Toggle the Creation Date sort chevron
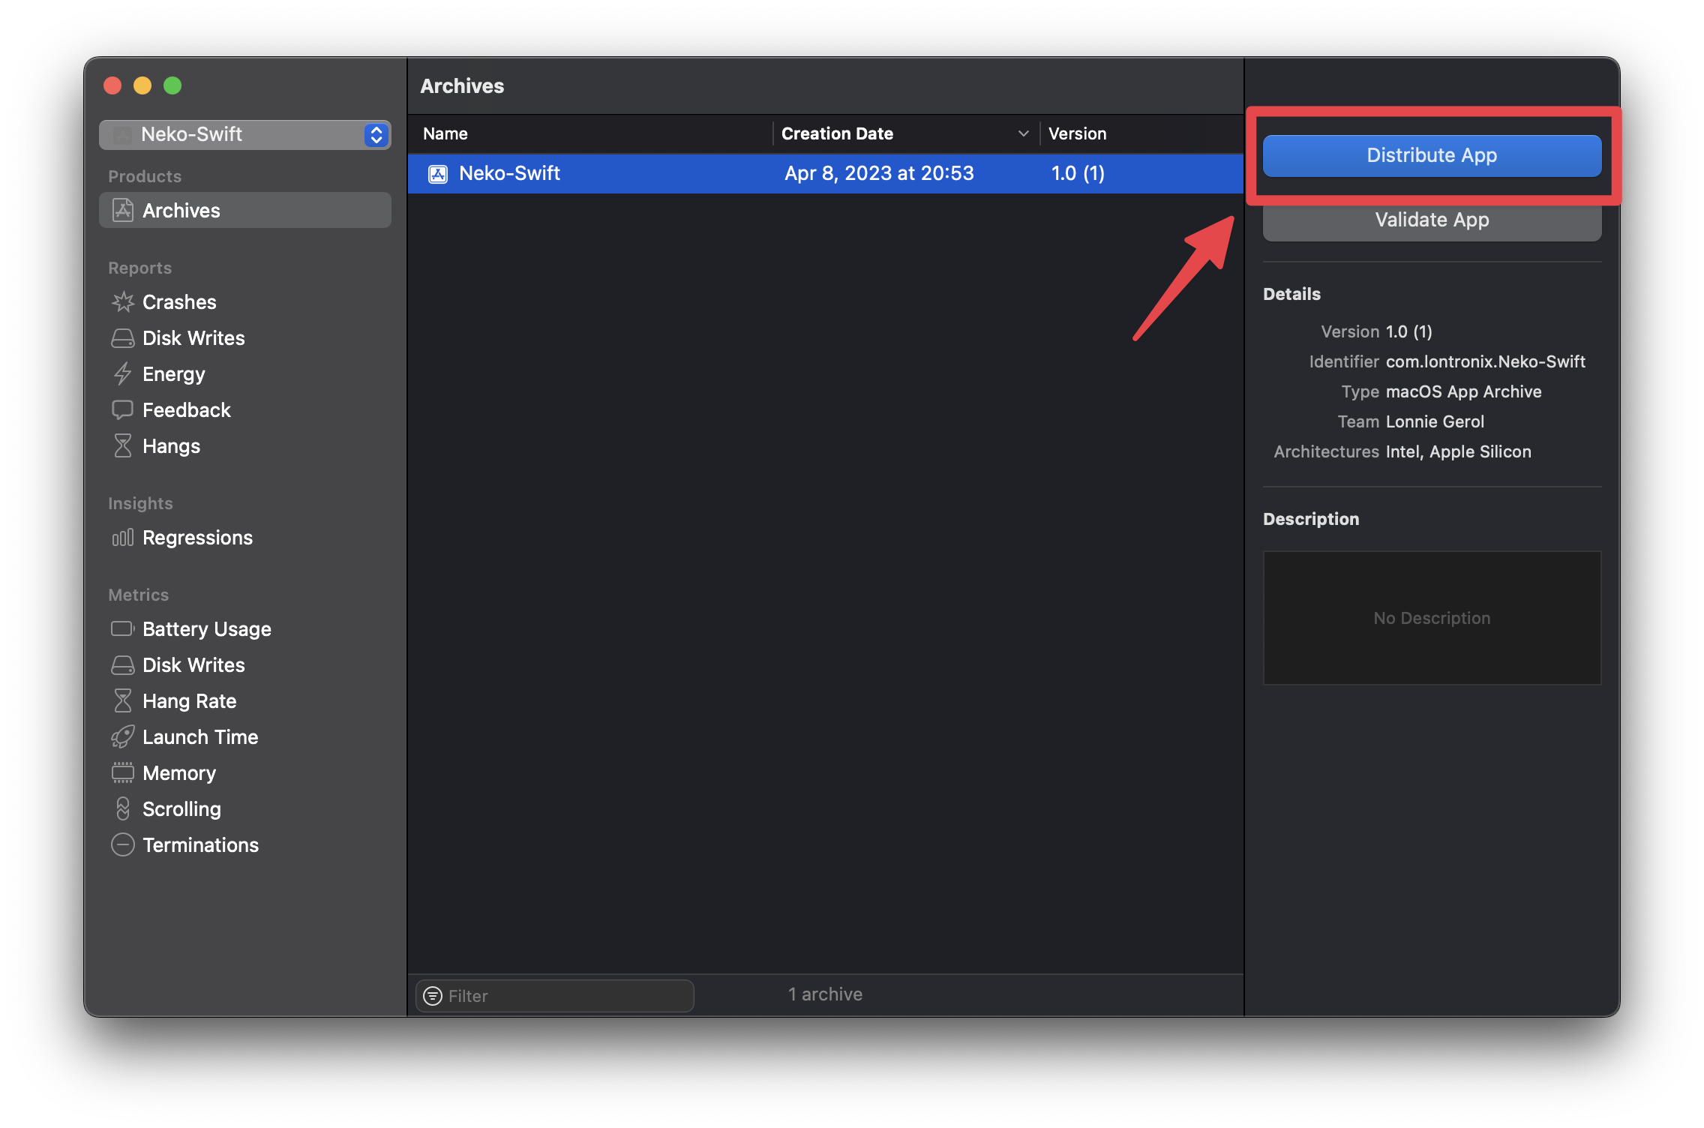 coord(1023,133)
